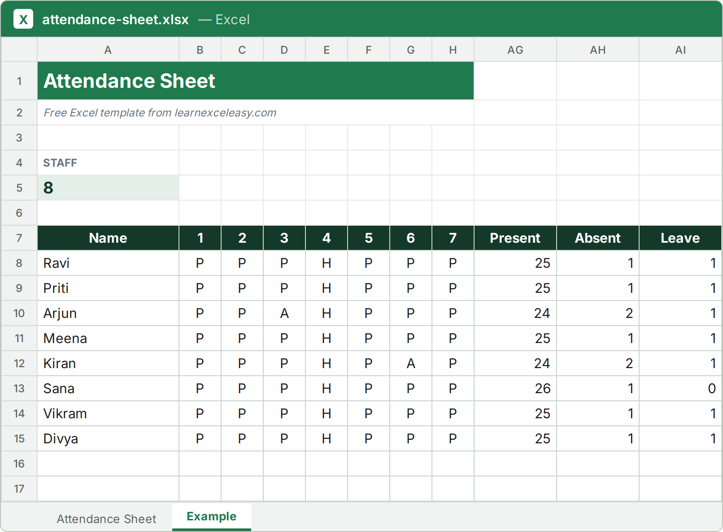Select row 7 header
Screen dimensions: 723x532
(19, 238)
